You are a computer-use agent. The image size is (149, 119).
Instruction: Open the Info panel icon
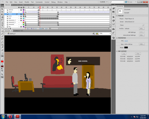pos(113,20)
